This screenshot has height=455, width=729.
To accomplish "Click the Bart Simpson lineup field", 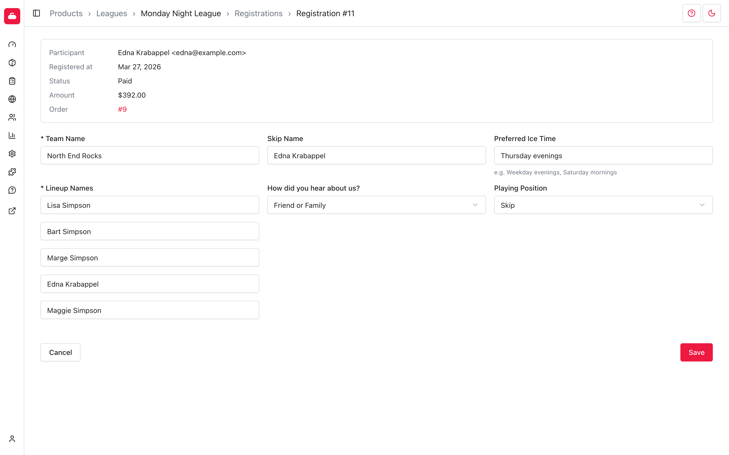I will tap(150, 231).
